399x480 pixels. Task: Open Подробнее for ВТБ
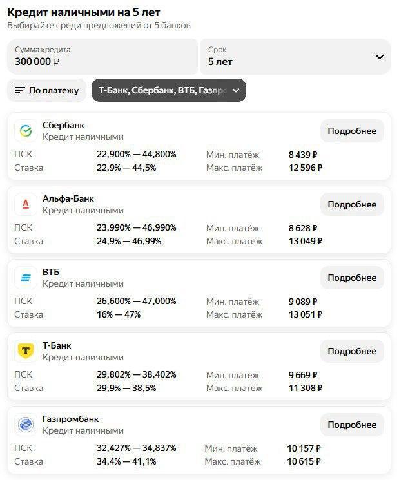pos(352,278)
